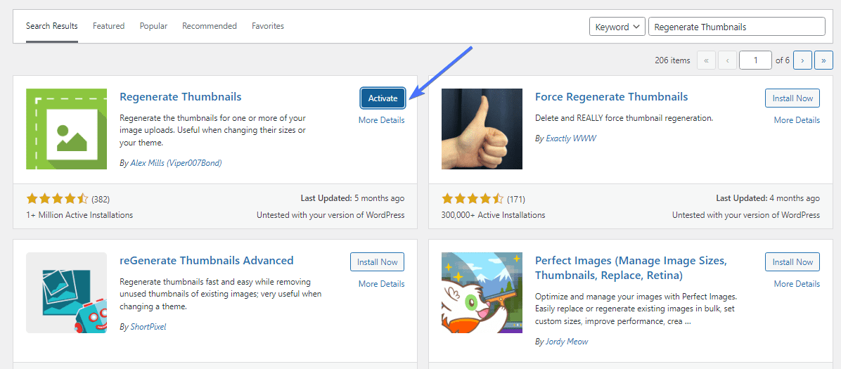Switch to the Featured tab
841x369 pixels.
coord(108,26)
